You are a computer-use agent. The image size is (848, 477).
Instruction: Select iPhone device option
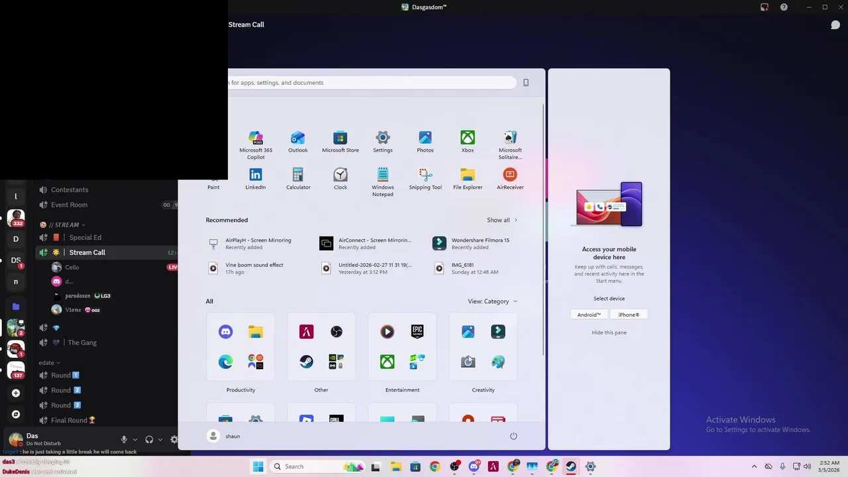[x=629, y=315]
